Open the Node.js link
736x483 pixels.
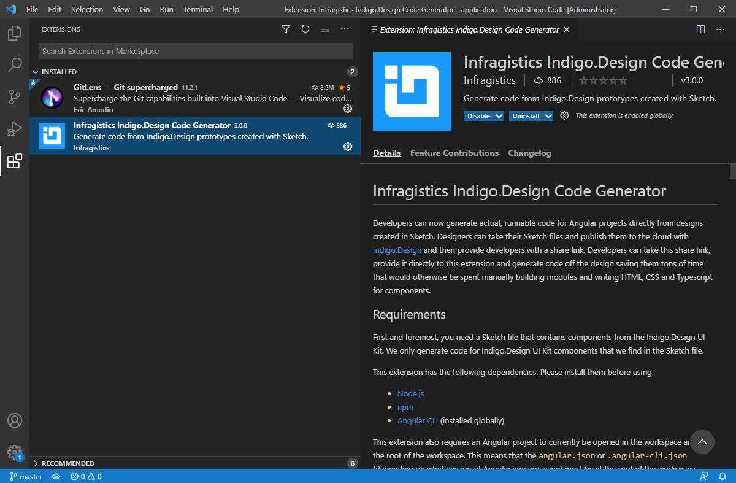click(411, 393)
